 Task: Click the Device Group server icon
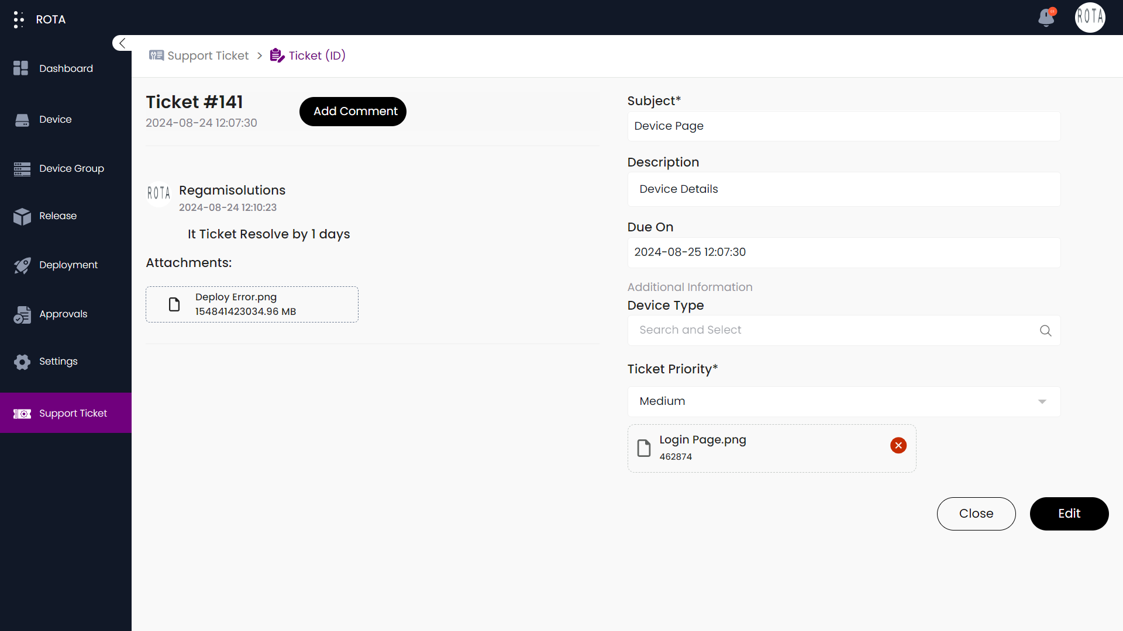(x=22, y=169)
